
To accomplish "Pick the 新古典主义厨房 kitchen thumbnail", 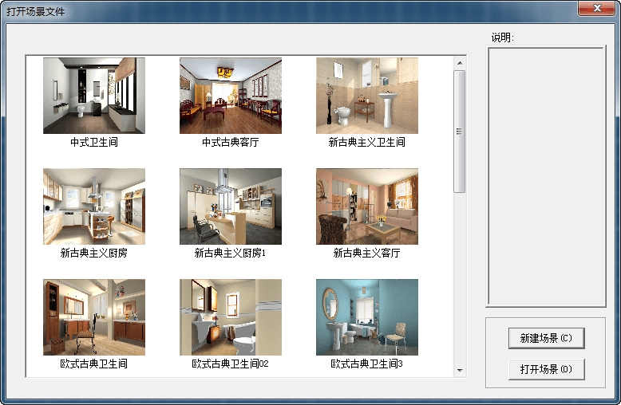I will point(94,206).
